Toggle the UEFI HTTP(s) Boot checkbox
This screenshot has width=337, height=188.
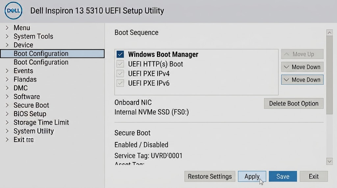pyautogui.click(x=120, y=64)
